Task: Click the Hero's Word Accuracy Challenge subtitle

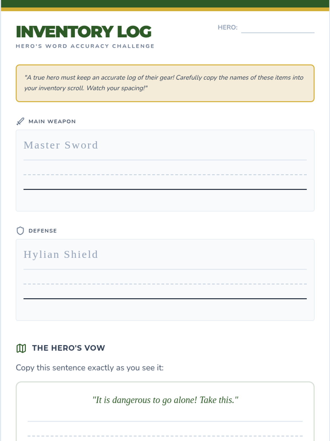Action: coord(85,46)
